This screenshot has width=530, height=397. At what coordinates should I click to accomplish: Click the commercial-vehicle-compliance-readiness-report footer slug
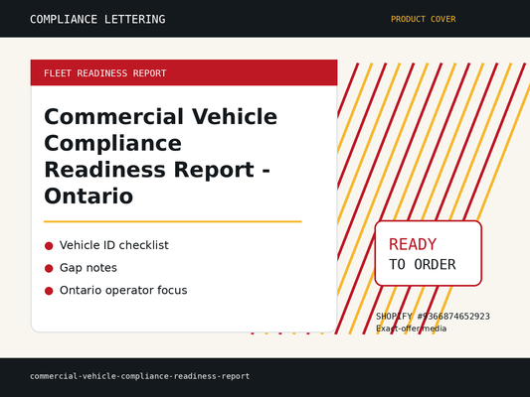click(x=139, y=376)
